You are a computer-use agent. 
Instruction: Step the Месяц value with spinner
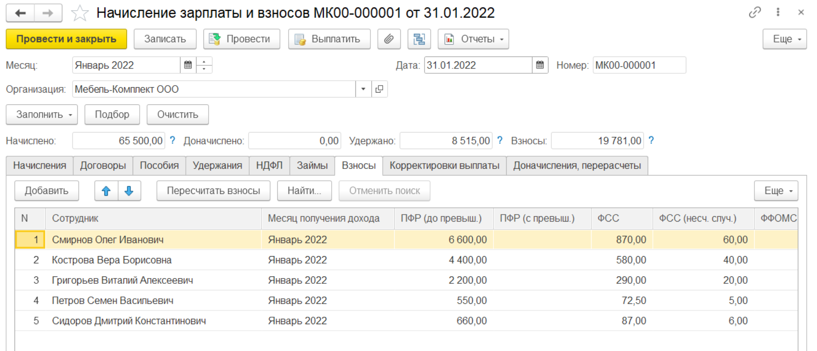(204, 65)
